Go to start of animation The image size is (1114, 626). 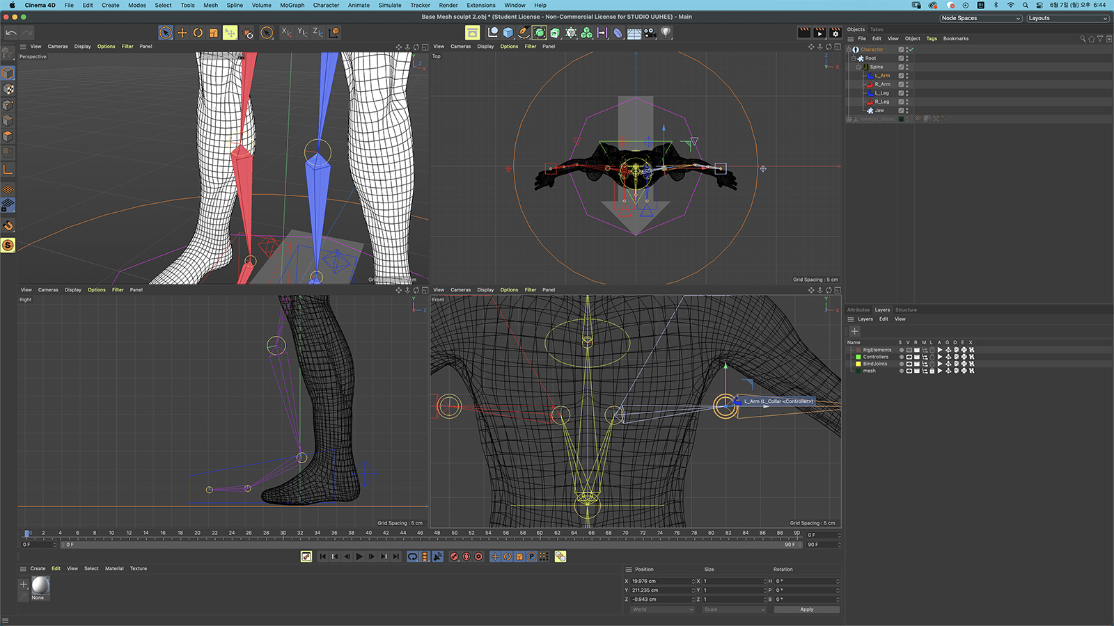tap(322, 556)
